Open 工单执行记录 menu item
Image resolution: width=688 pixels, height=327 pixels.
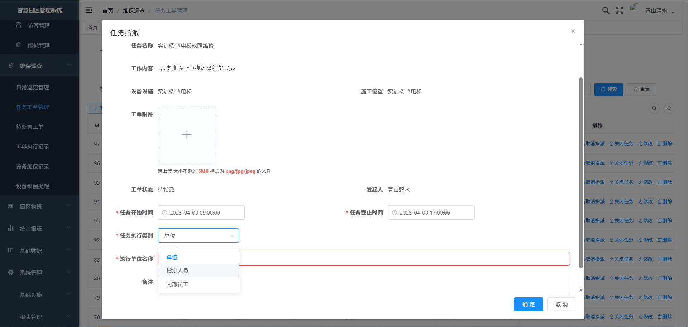pyautogui.click(x=33, y=147)
